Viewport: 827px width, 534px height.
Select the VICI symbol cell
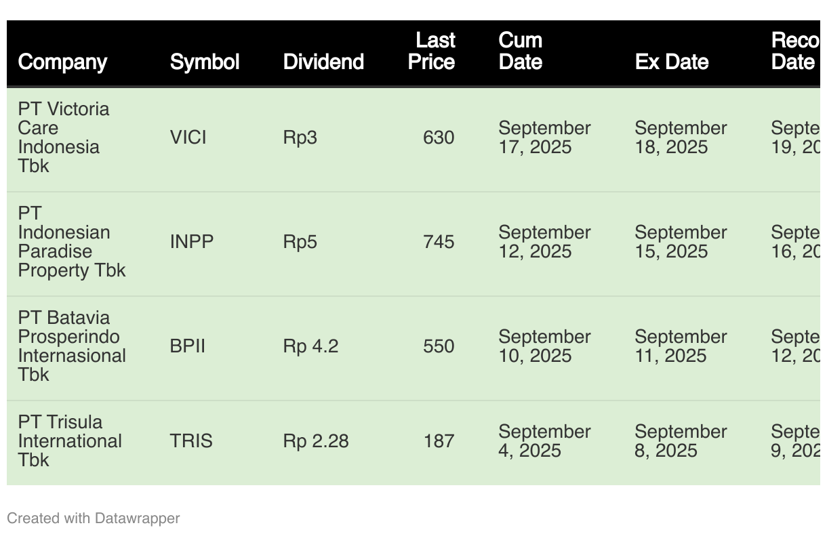188,138
